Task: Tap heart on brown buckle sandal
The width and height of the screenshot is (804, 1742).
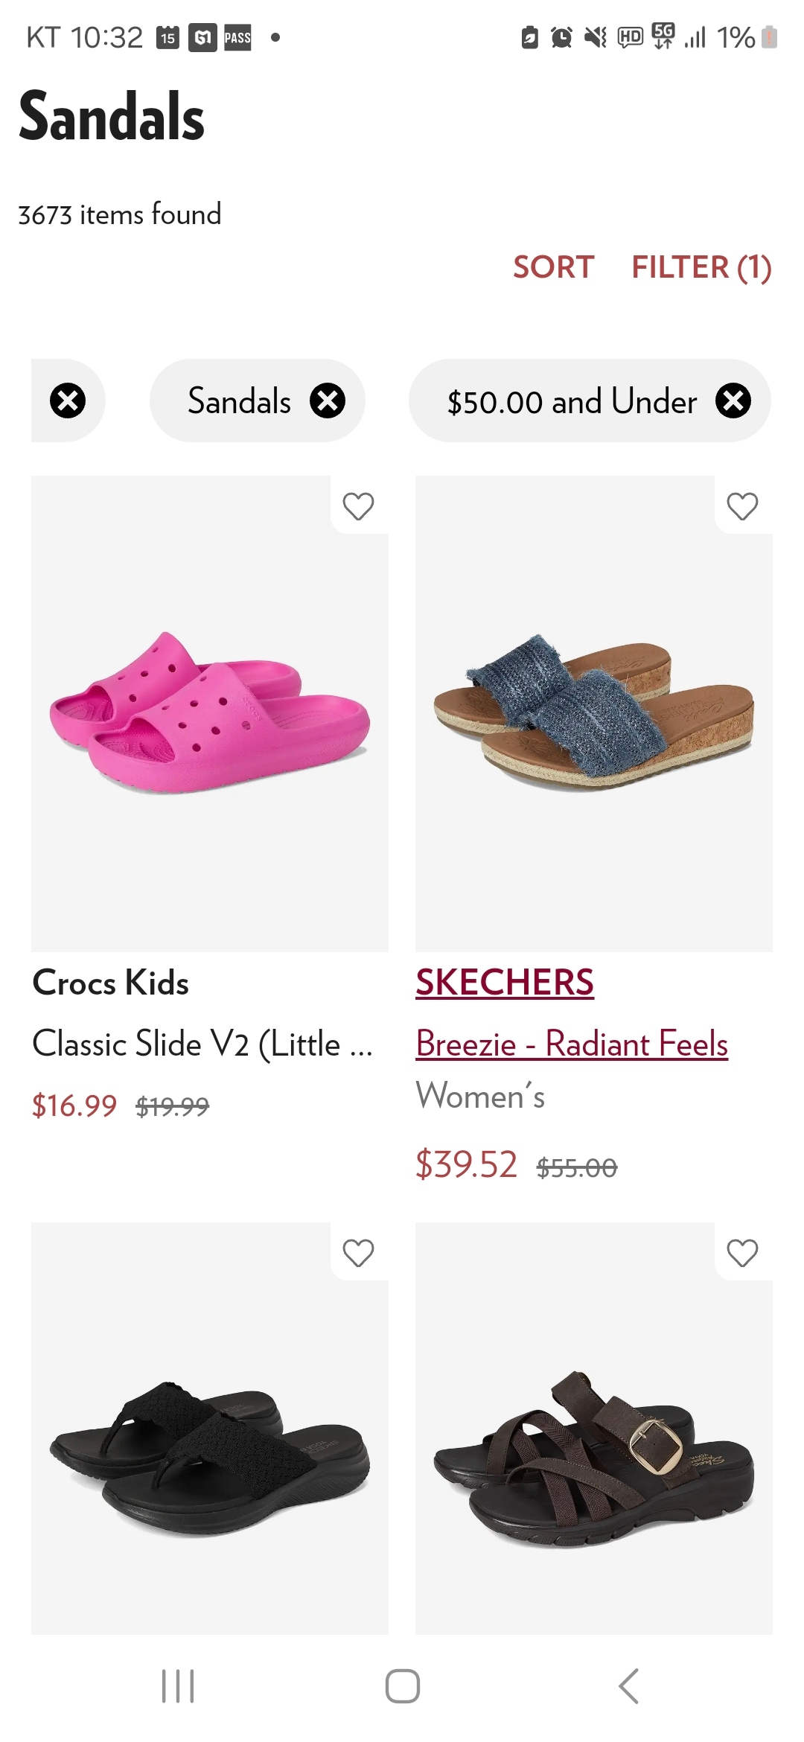Action: pos(742,1253)
